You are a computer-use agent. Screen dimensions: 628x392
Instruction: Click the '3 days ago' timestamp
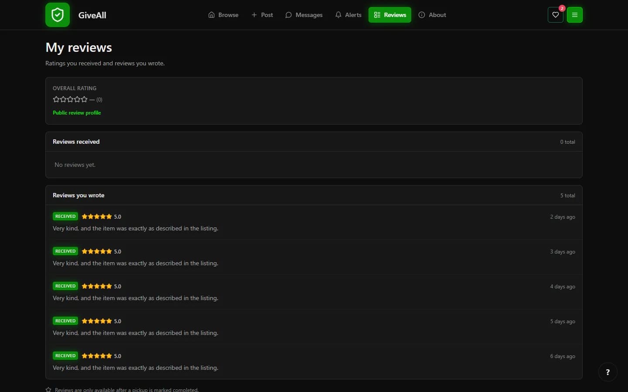[563, 252]
